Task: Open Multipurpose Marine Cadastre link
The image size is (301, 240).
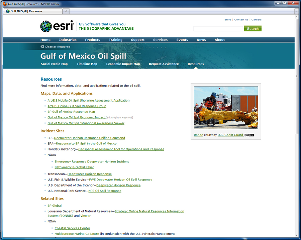Action: pos(77,234)
